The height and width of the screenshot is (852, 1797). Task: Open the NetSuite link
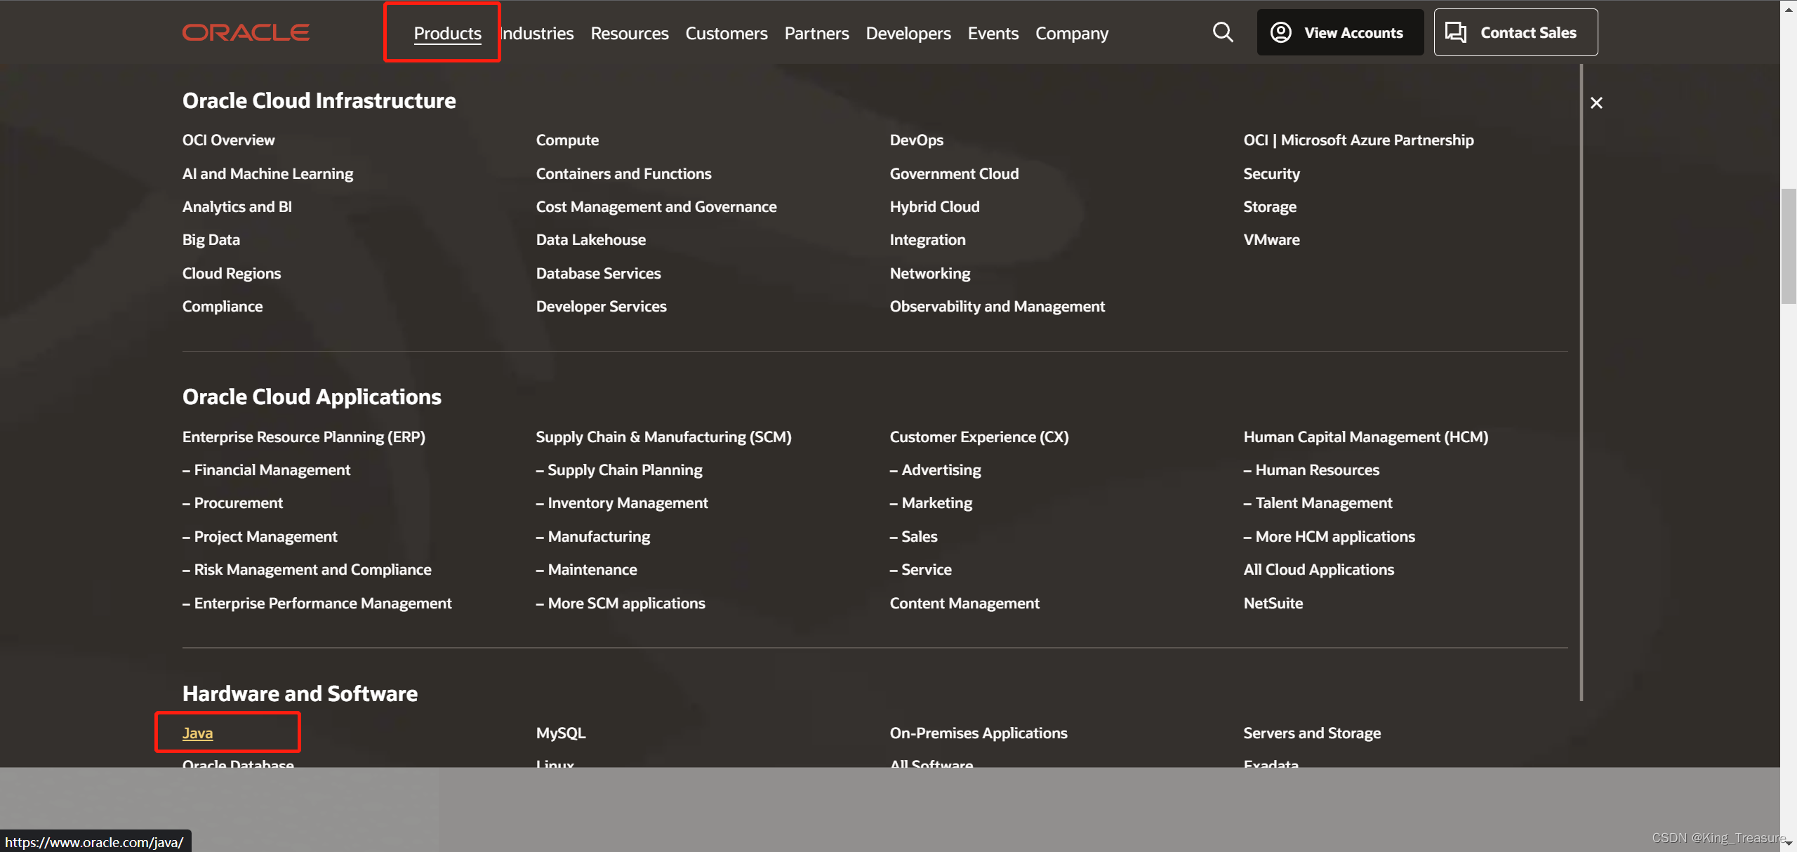tap(1273, 603)
